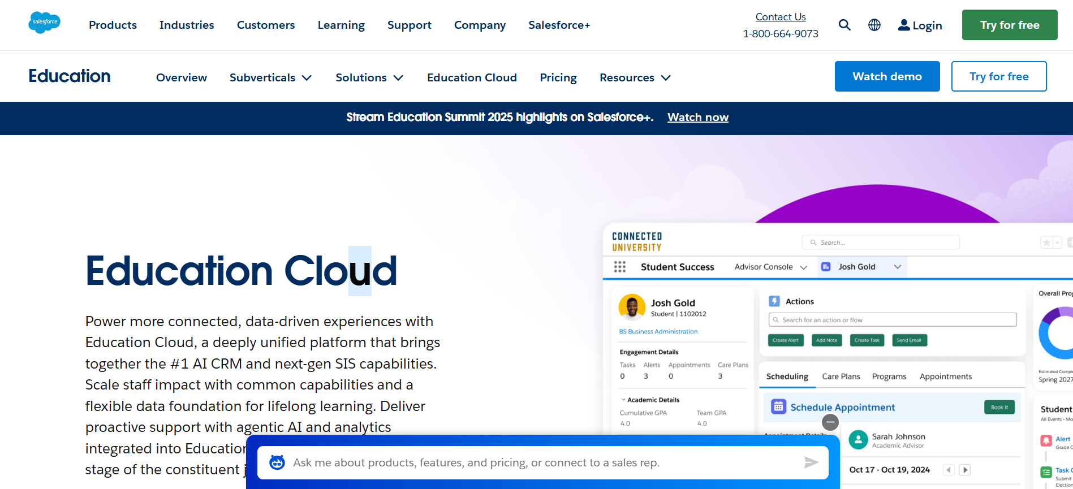
Task: Click the outlined Try for free button
Action: pos(999,76)
